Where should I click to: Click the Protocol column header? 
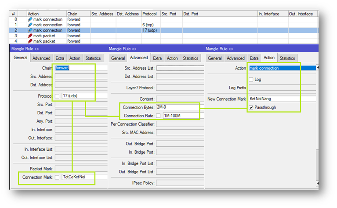point(151,14)
